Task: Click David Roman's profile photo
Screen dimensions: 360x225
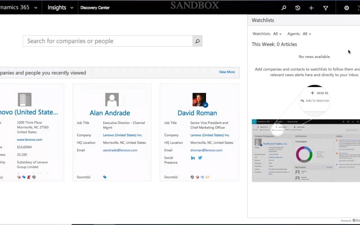Action: coord(199,99)
